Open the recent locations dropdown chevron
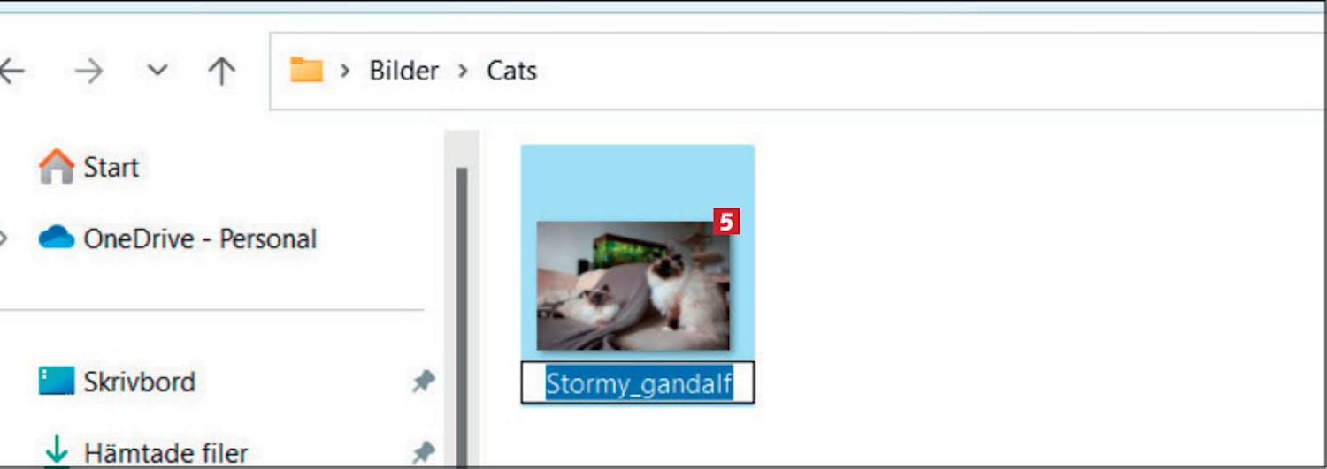 coord(157,70)
